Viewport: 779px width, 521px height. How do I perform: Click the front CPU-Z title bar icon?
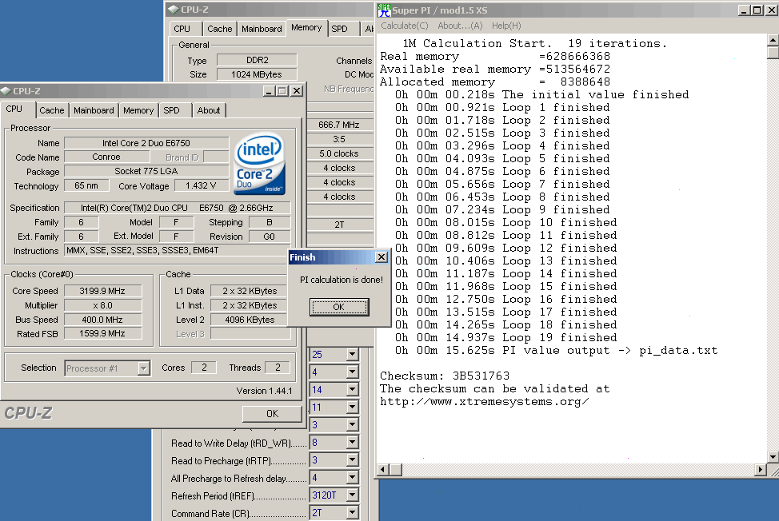[x=6, y=91]
